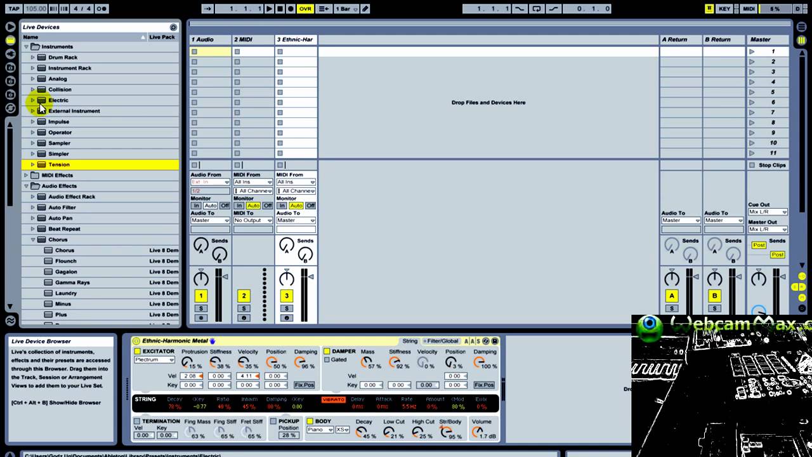Enable KEY map mode
Screen dimensions: 812x457
[724, 9]
